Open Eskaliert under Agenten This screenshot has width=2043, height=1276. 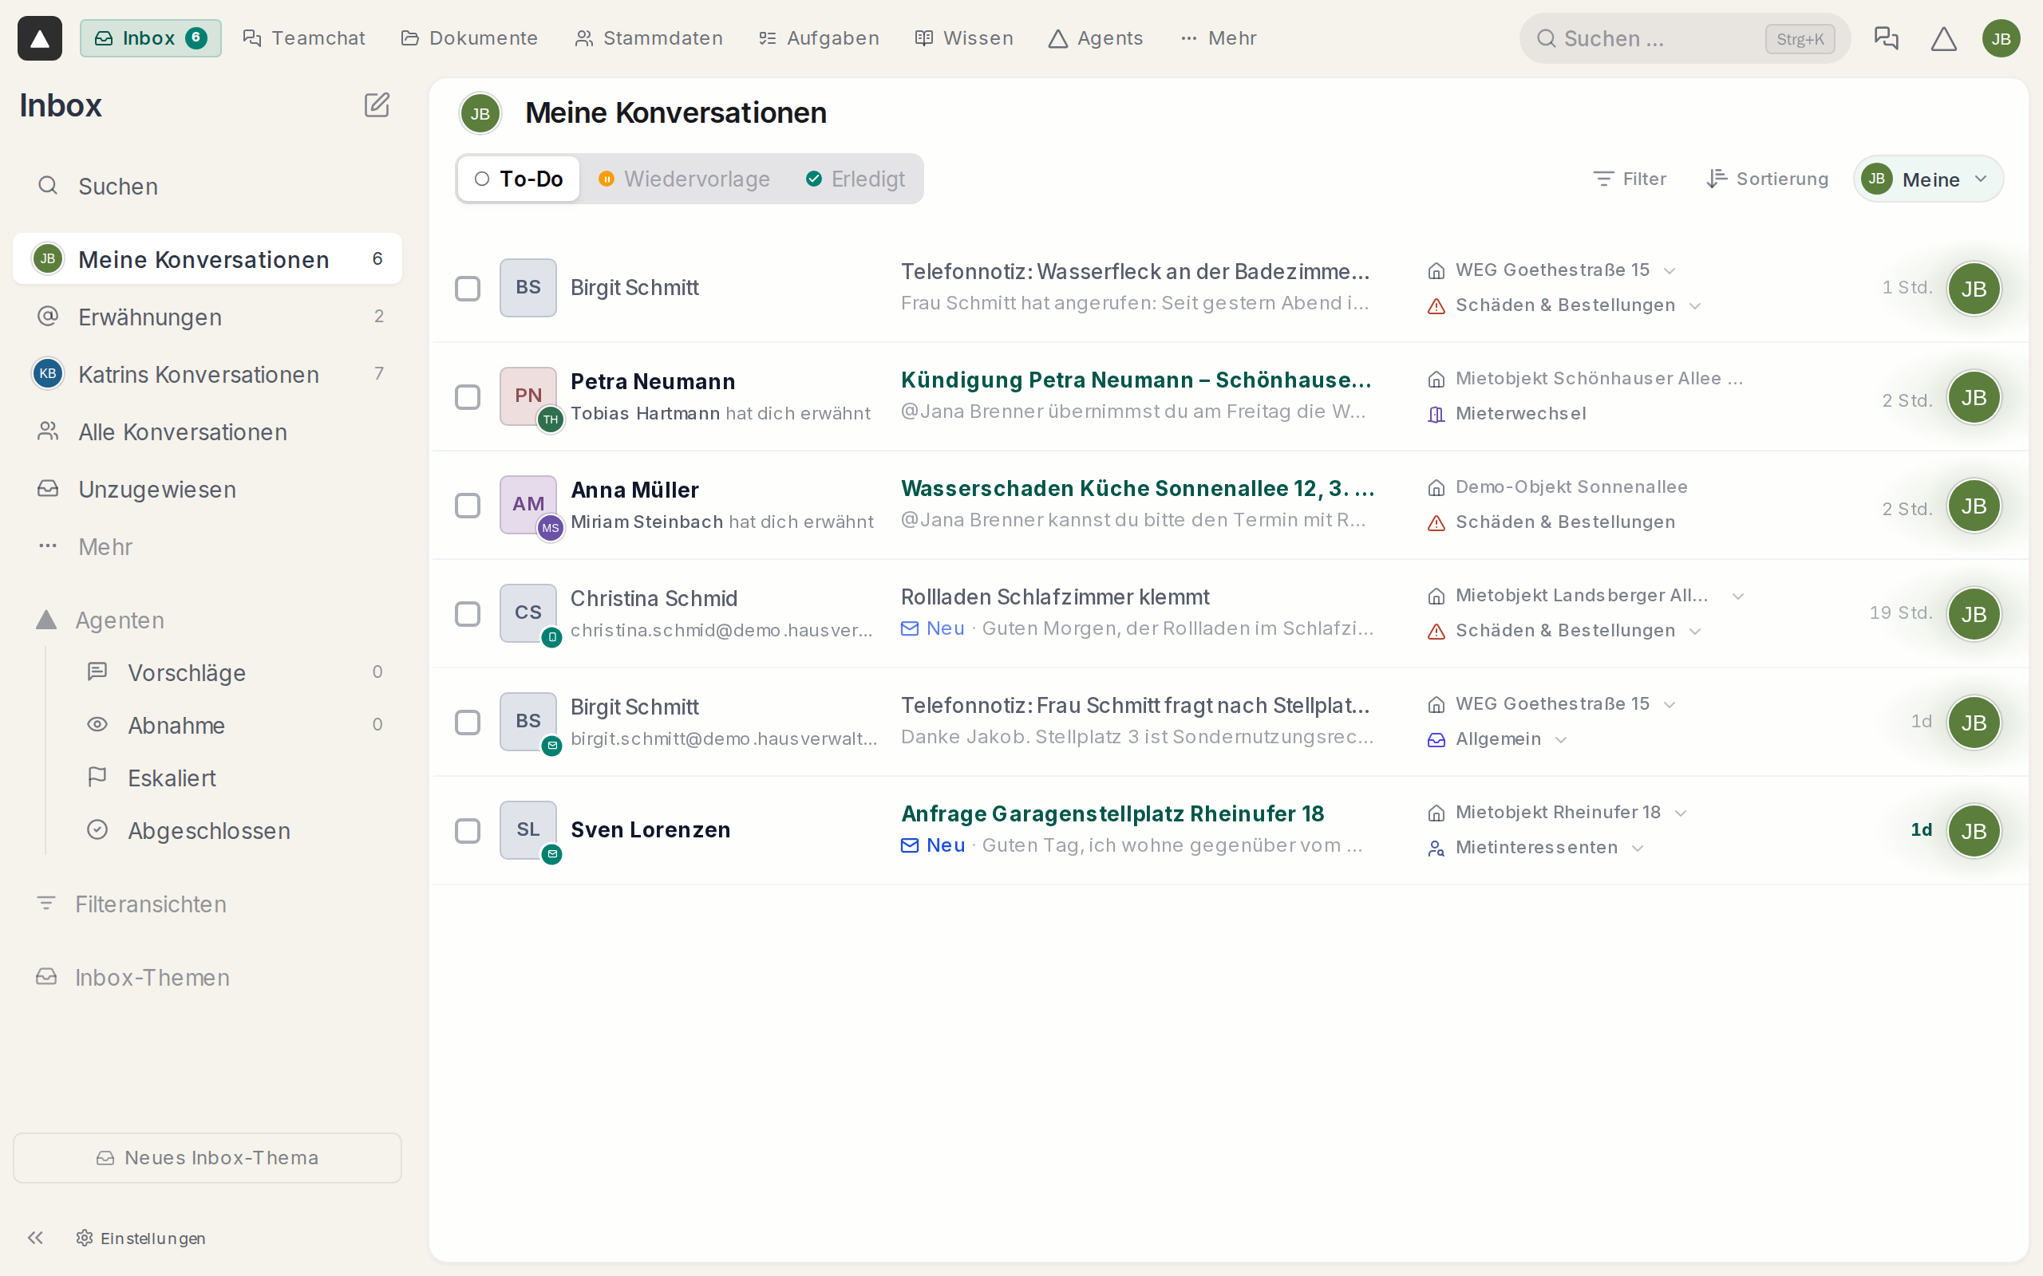(235, 778)
